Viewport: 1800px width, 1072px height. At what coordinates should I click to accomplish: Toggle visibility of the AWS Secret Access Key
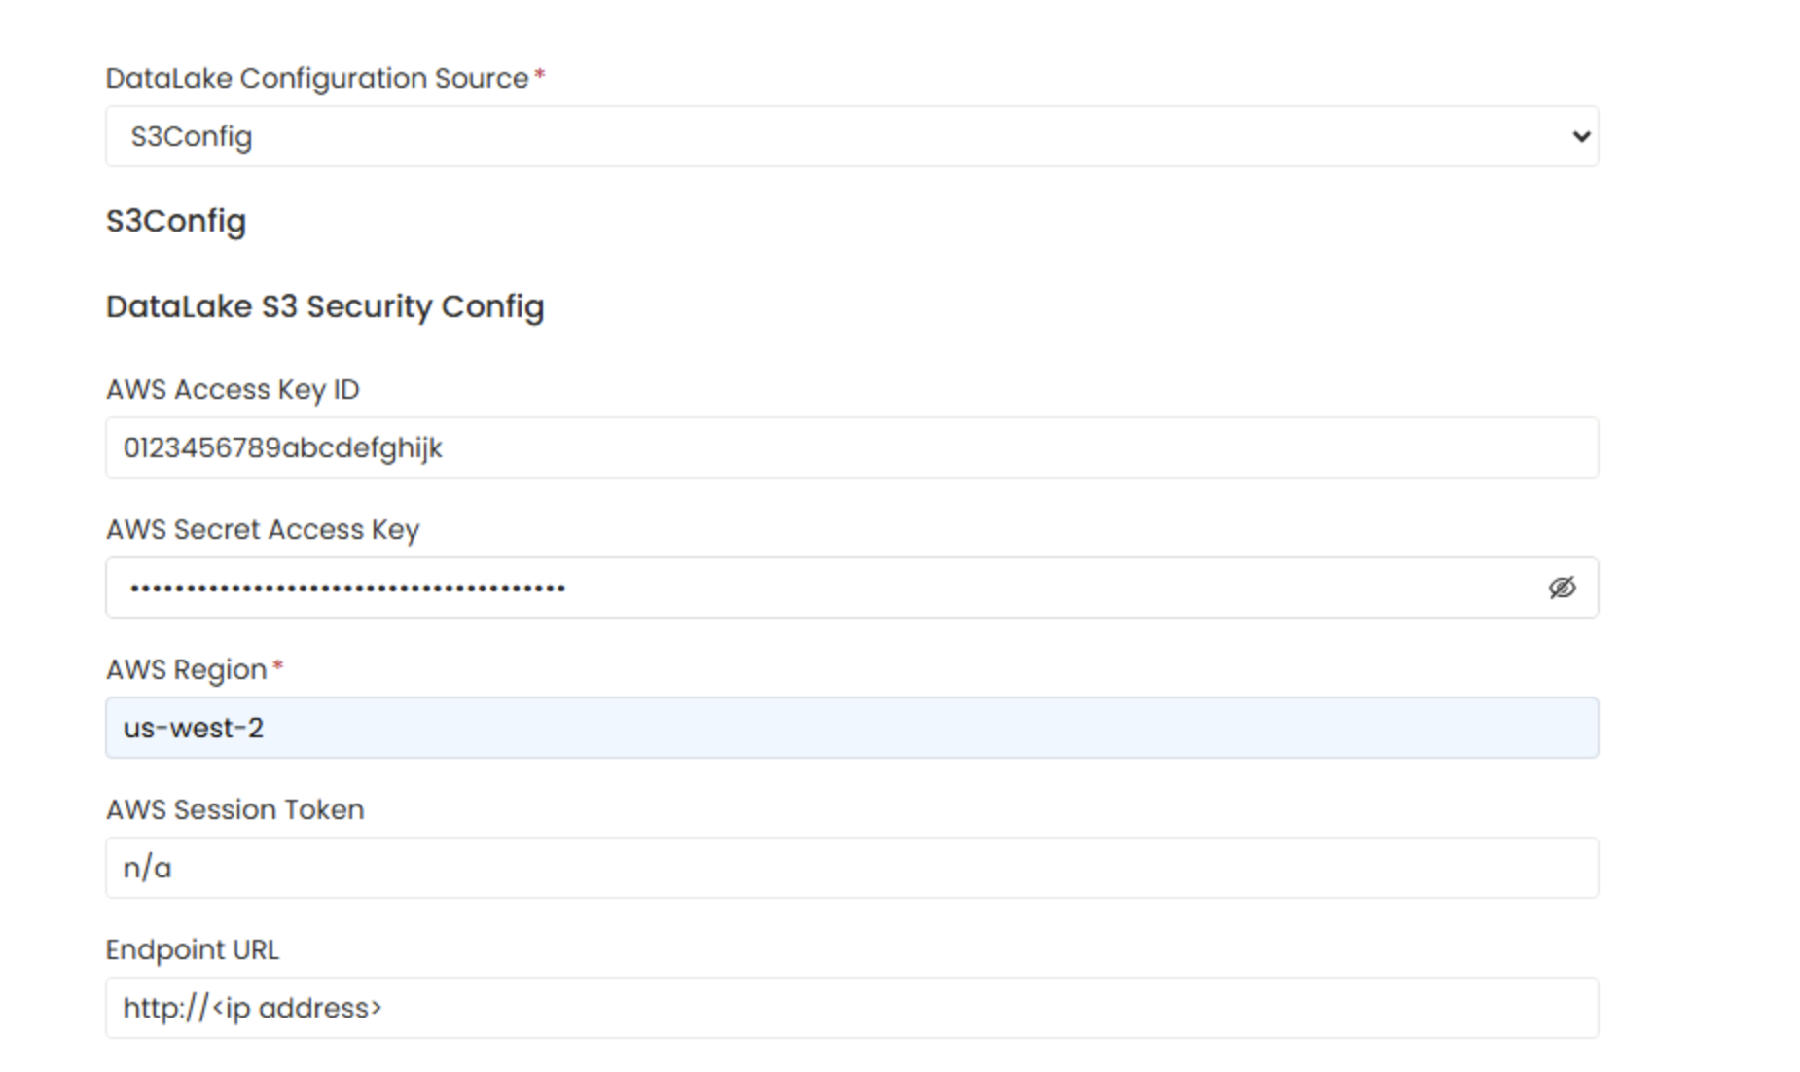[x=1562, y=588]
